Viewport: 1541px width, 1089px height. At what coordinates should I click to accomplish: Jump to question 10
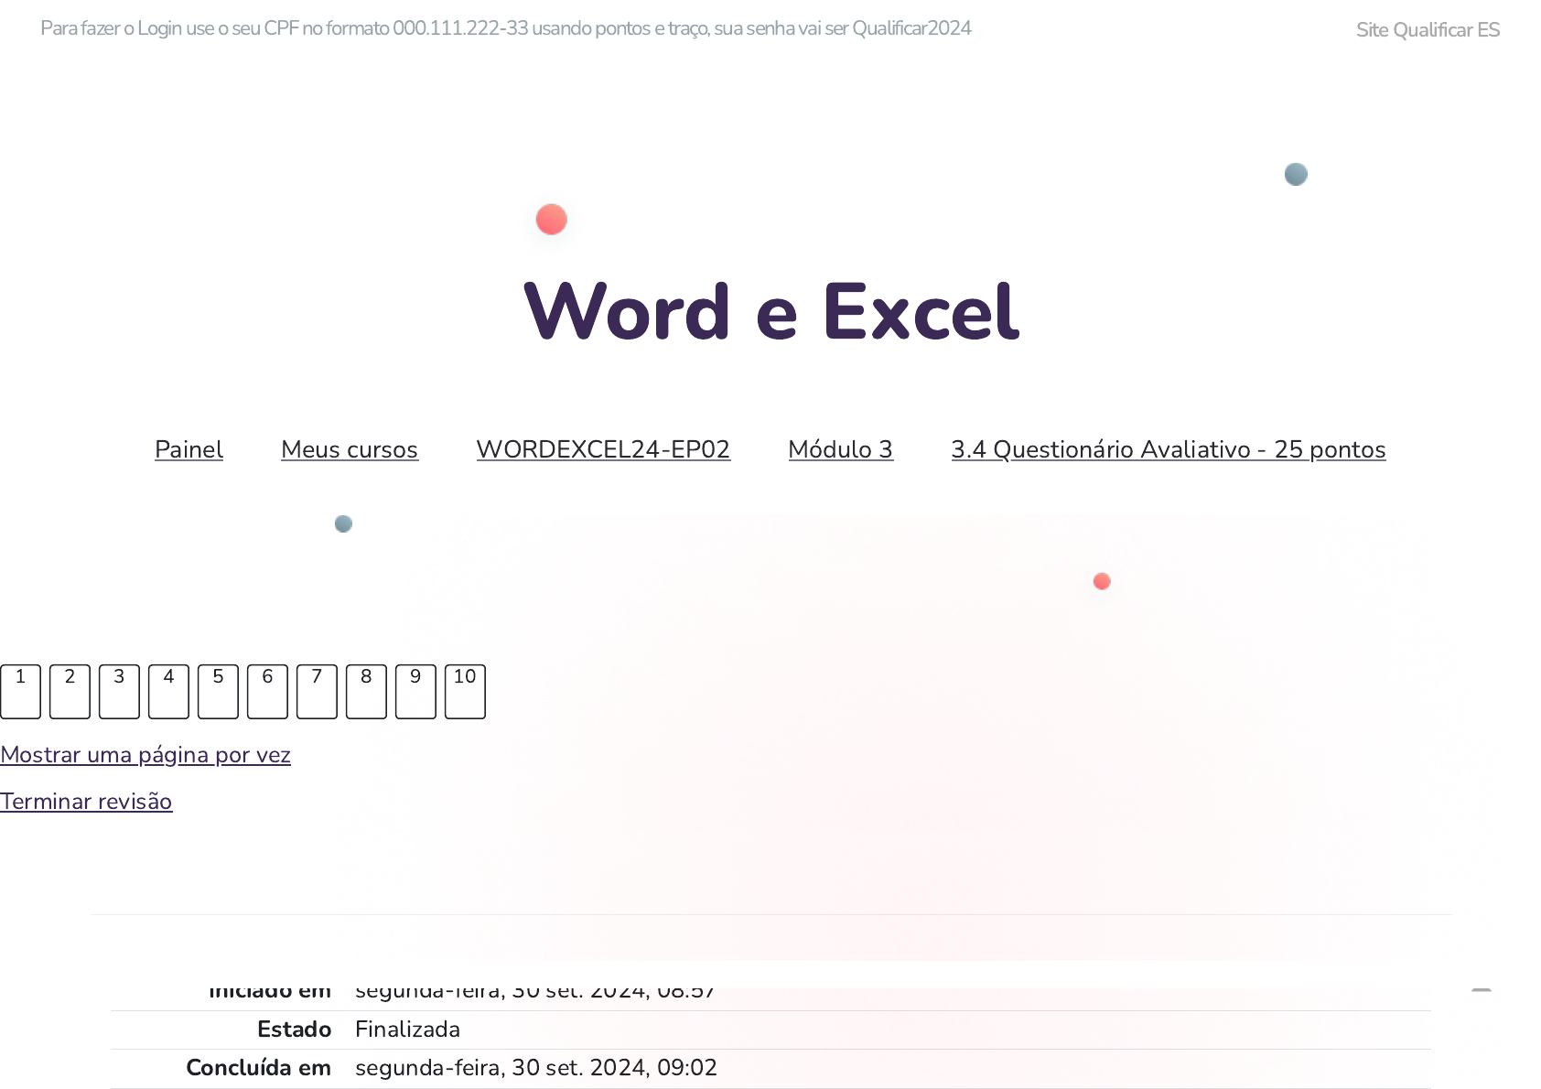coord(465,691)
